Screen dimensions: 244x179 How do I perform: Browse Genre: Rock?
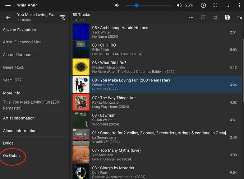tap(34, 67)
